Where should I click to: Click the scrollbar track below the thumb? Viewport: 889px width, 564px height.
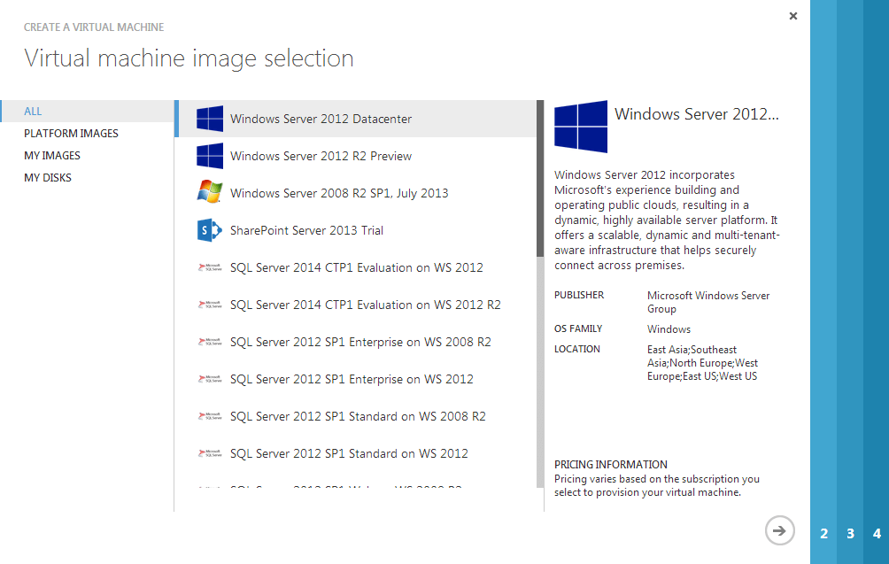click(x=540, y=371)
